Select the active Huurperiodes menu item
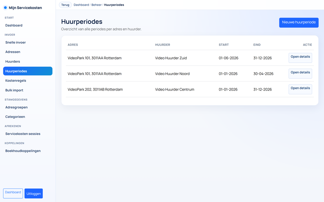 tap(28, 71)
